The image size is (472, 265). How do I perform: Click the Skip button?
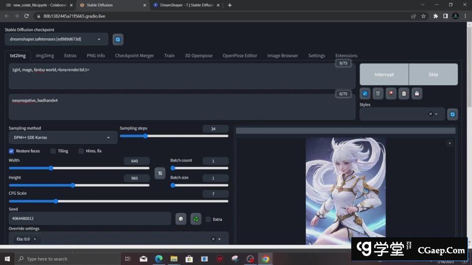[433, 74]
